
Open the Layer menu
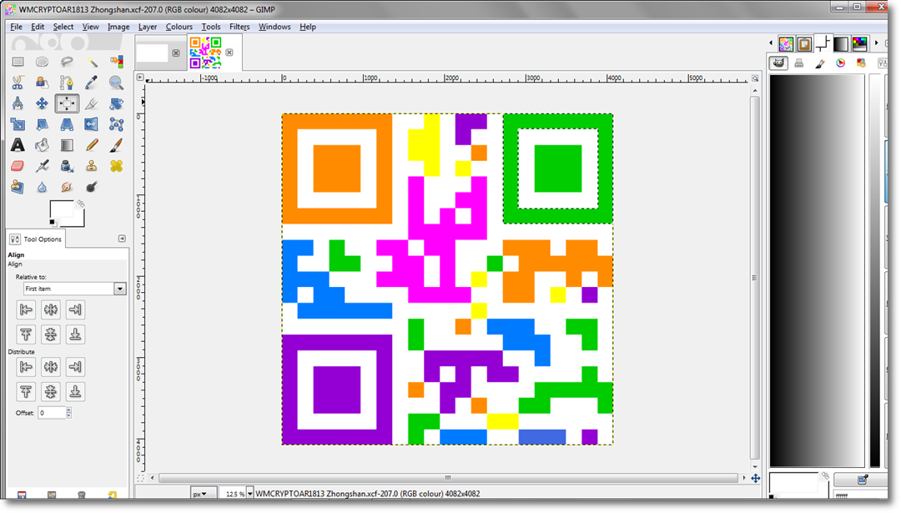click(148, 27)
